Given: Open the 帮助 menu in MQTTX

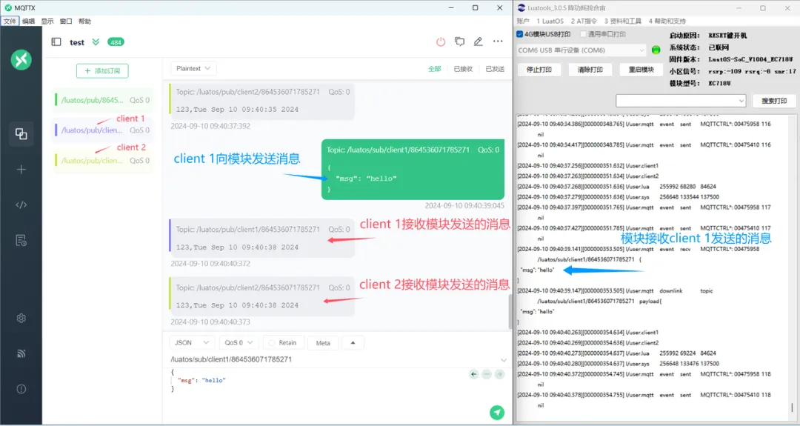Looking at the screenshot, I should click(x=84, y=21).
